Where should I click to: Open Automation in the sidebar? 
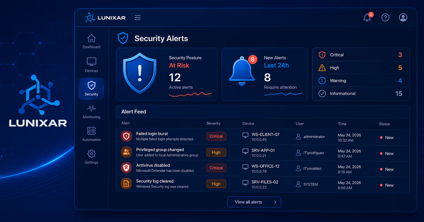(x=92, y=134)
